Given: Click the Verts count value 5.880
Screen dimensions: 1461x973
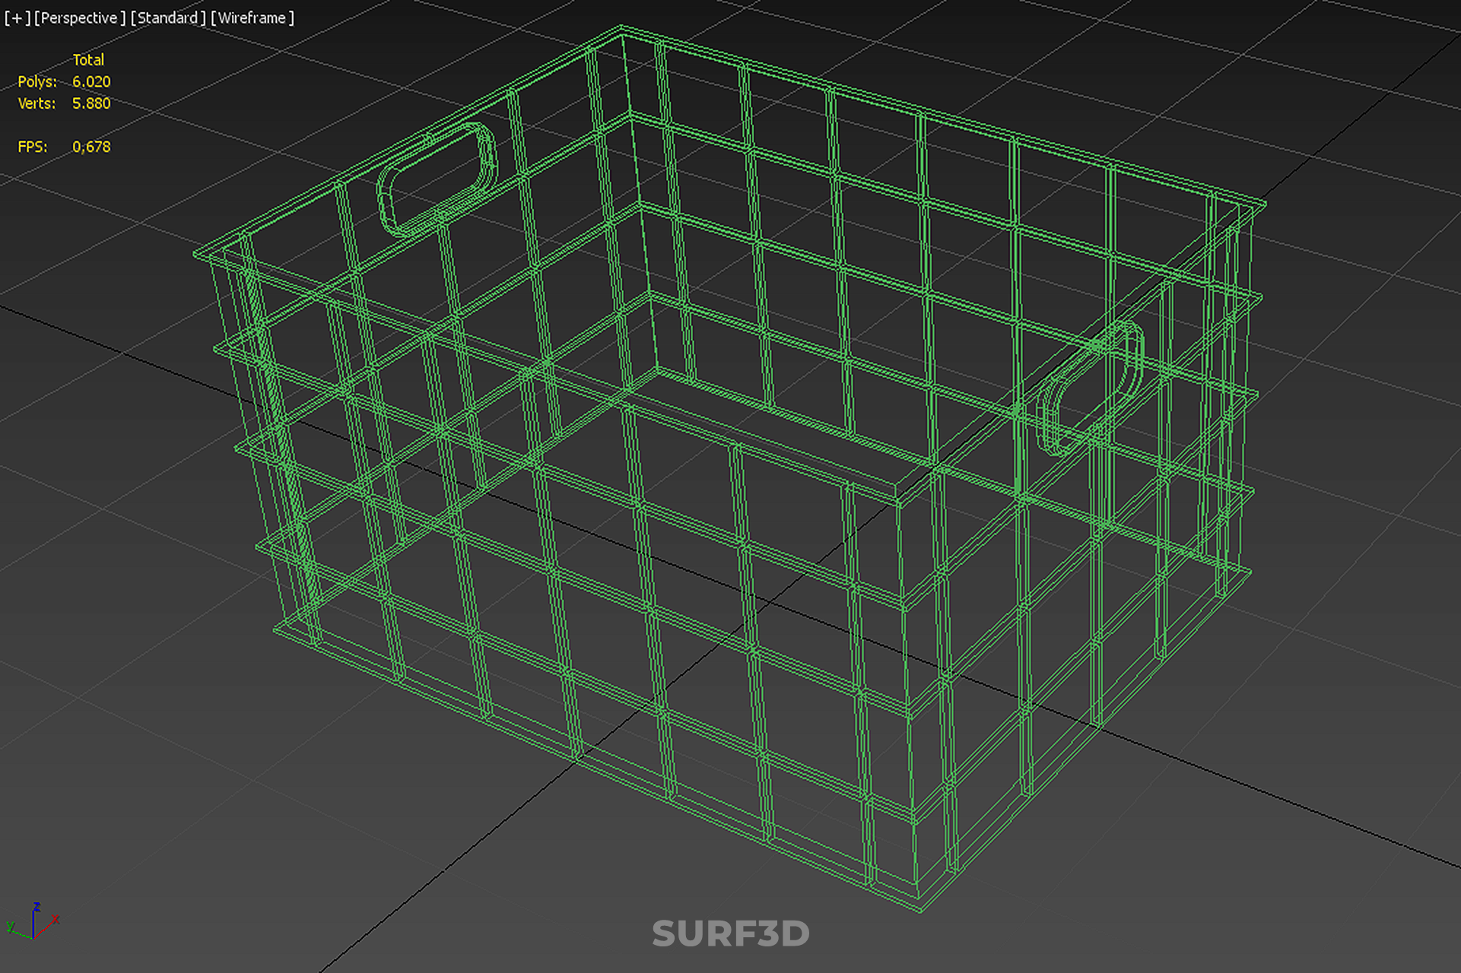Looking at the screenshot, I should 91,103.
